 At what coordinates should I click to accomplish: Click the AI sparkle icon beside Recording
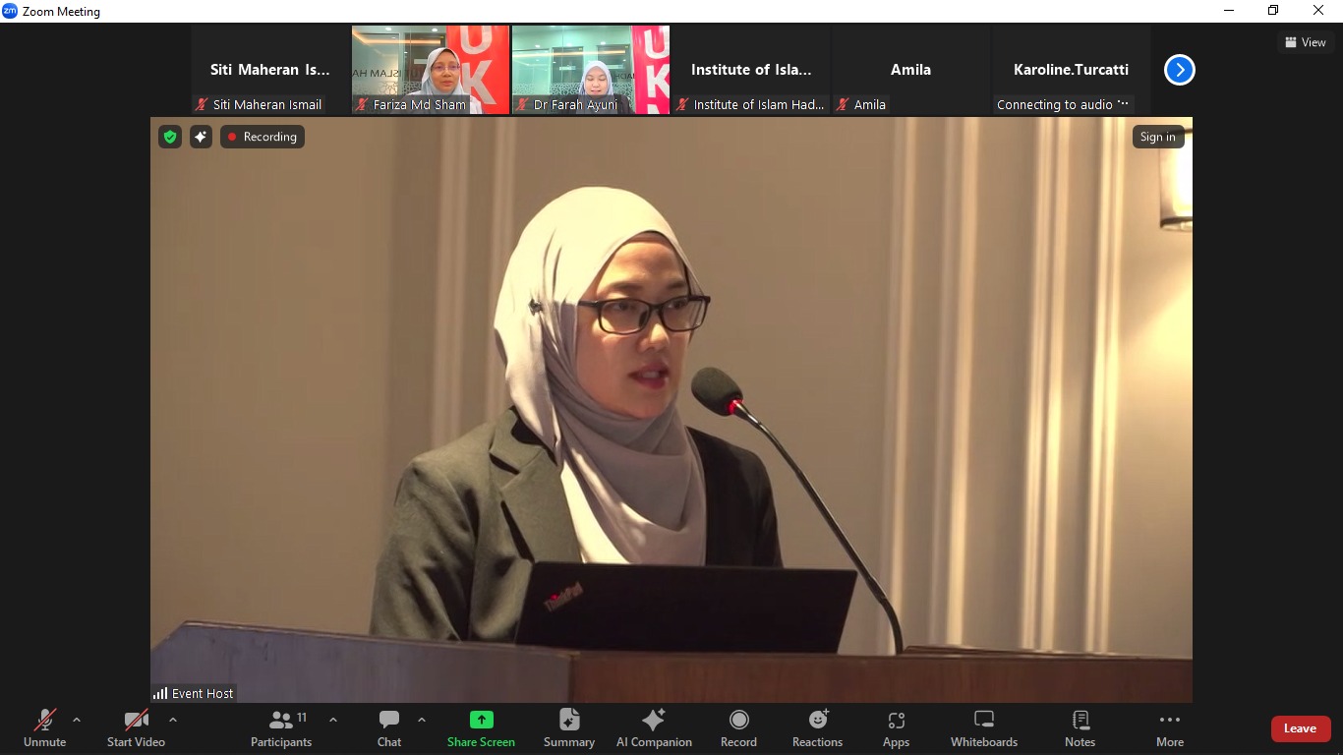tap(201, 137)
